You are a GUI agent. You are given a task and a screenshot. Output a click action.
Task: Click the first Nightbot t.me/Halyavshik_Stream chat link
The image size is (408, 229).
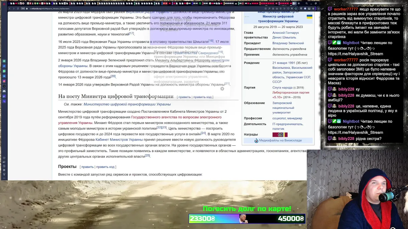355,54
